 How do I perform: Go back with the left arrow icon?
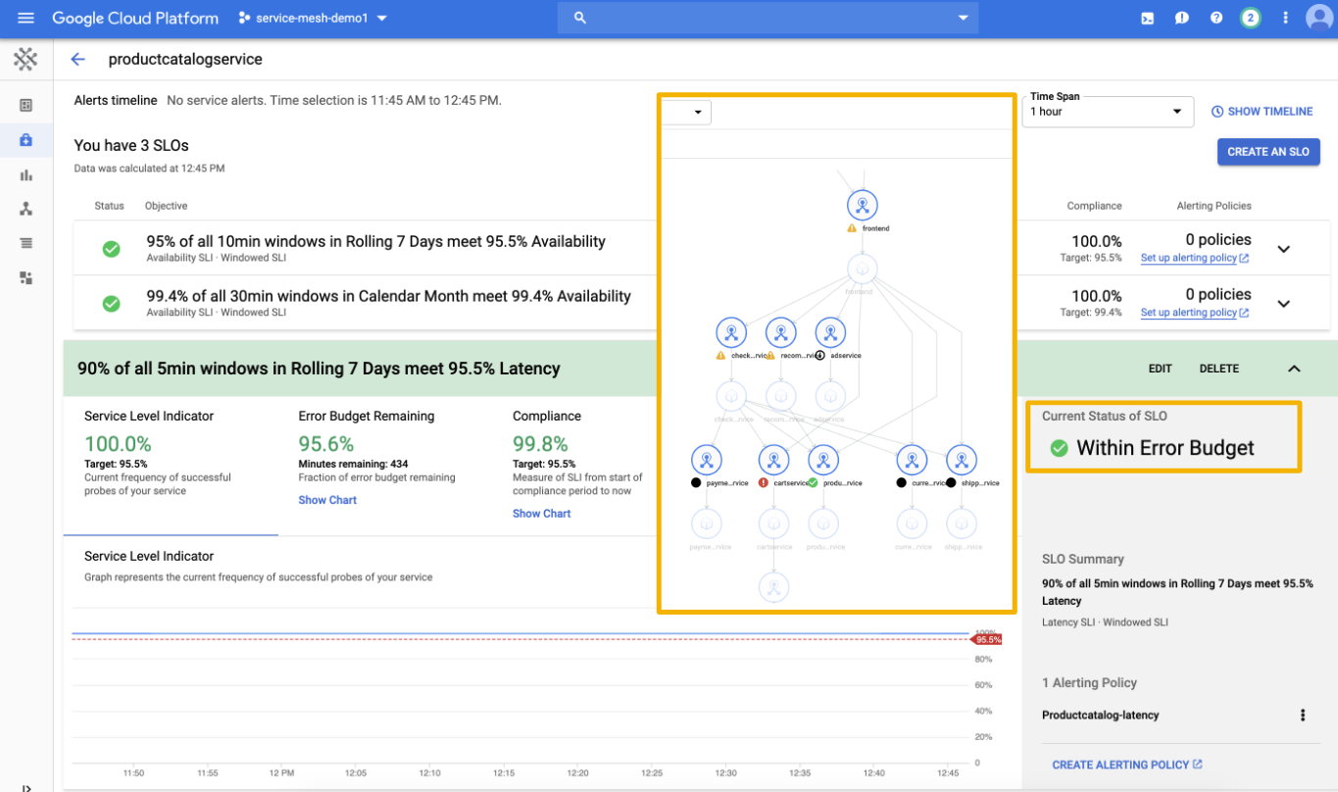point(78,59)
